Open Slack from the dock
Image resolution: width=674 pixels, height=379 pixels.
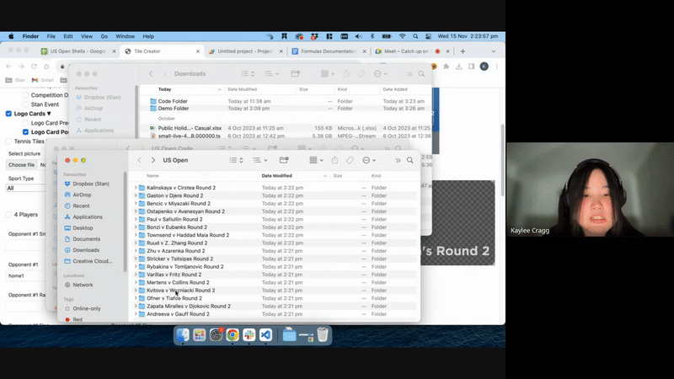point(248,335)
